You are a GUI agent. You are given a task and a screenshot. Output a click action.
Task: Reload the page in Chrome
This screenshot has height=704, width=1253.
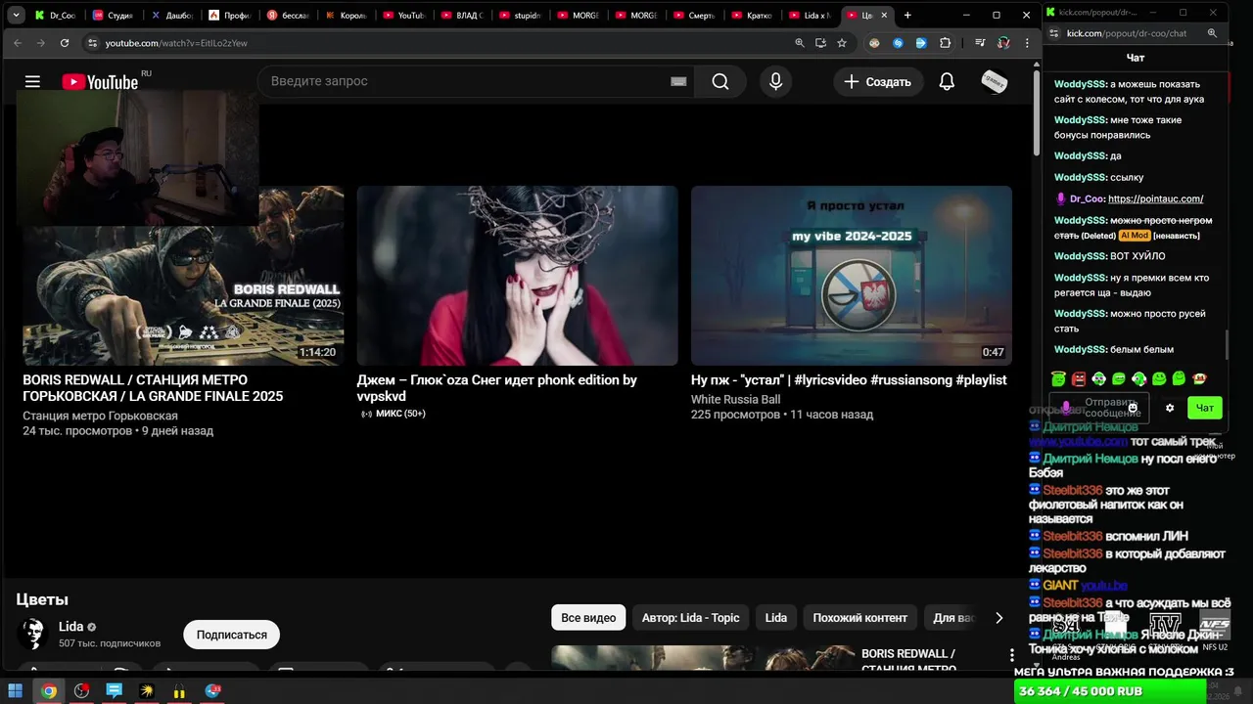pos(65,43)
